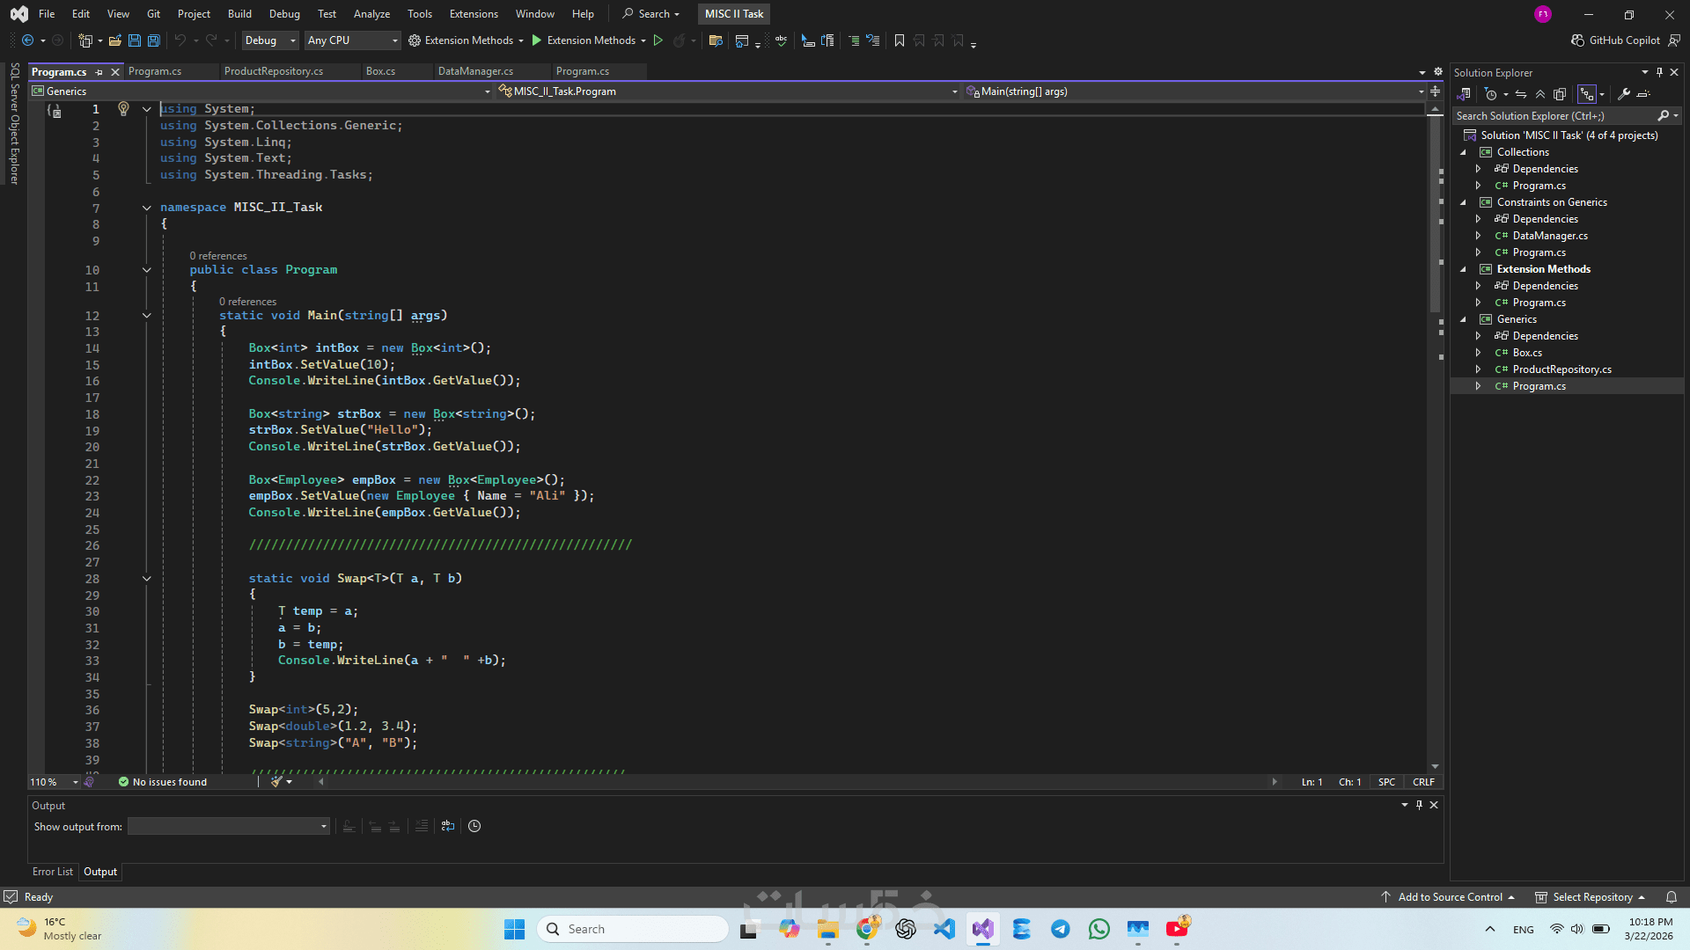Open Properties wrench icon in Solution Explorer

click(1624, 94)
